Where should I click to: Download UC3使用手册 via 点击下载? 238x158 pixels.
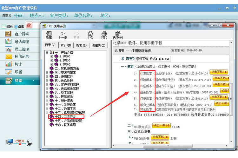click(x=161, y=125)
